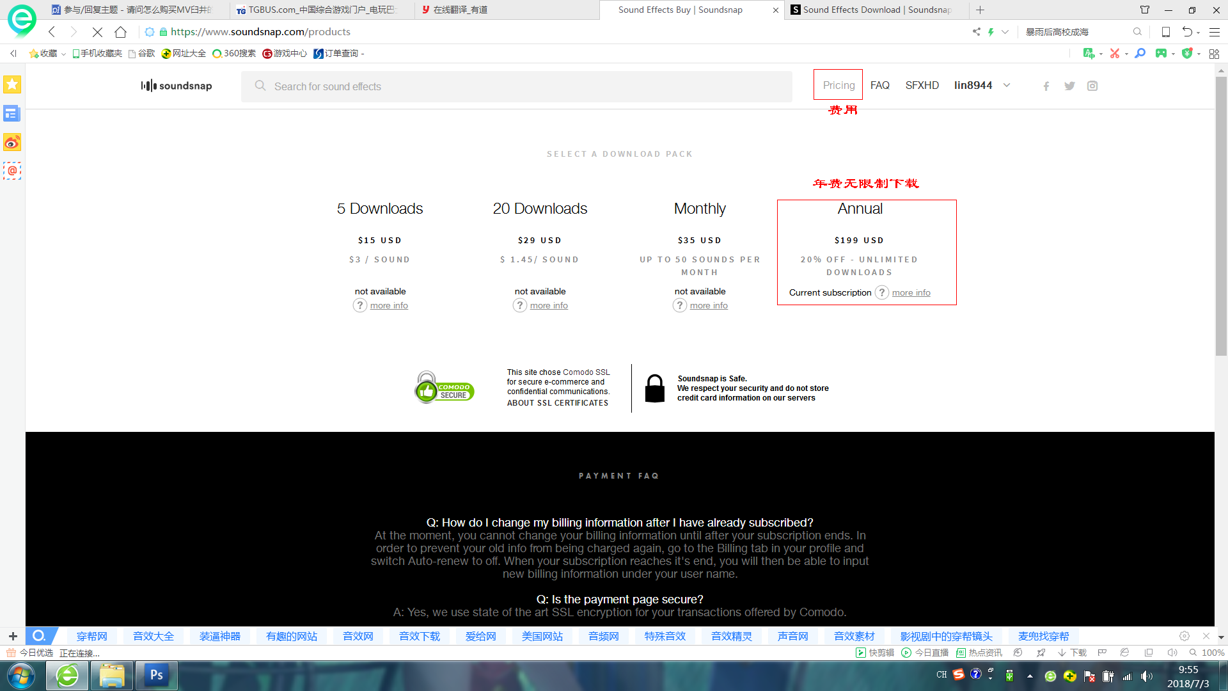Open the 爱给网 quick link
The image size is (1228, 691).
point(480,636)
